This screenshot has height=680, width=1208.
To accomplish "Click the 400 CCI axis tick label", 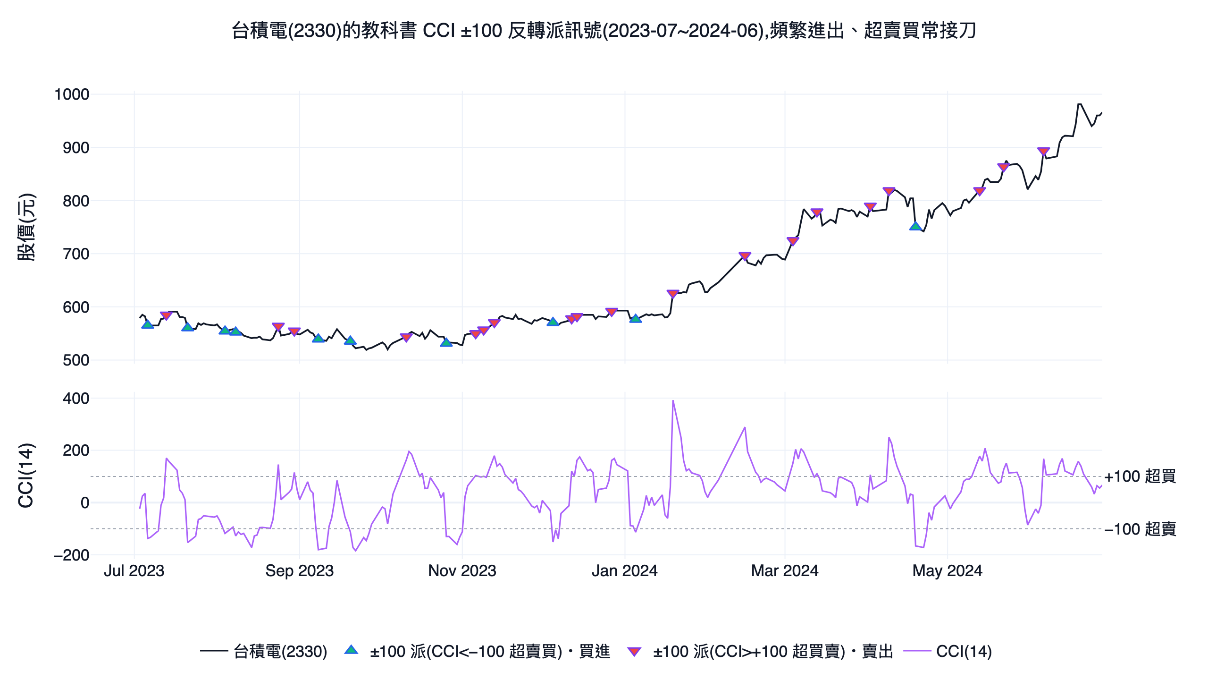I will coord(76,399).
